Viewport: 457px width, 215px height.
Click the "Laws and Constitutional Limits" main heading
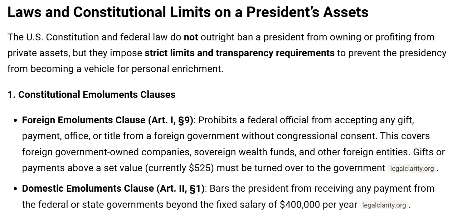(188, 12)
